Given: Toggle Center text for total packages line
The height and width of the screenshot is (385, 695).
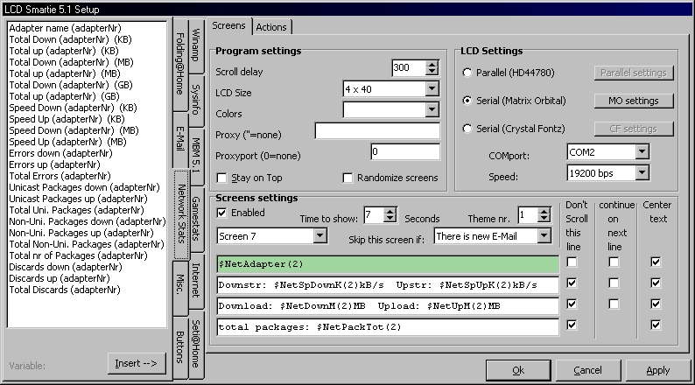Looking at the screenshot, I should pos(656,325).
